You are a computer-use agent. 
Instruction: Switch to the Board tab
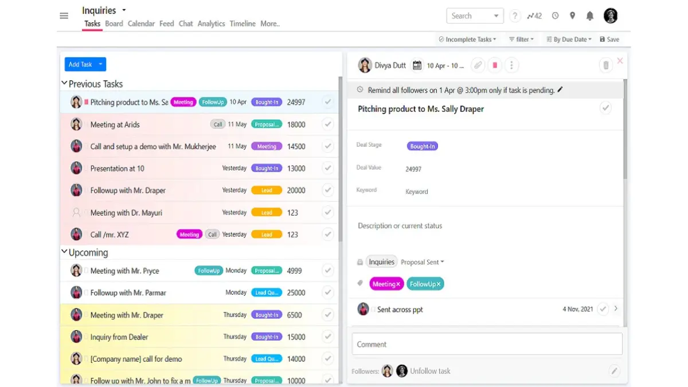(x=114, y=24)
